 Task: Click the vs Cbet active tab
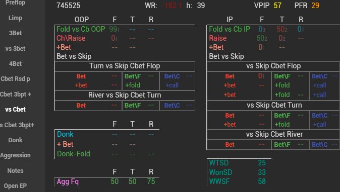pyautogui.click(x=15, y=110)
